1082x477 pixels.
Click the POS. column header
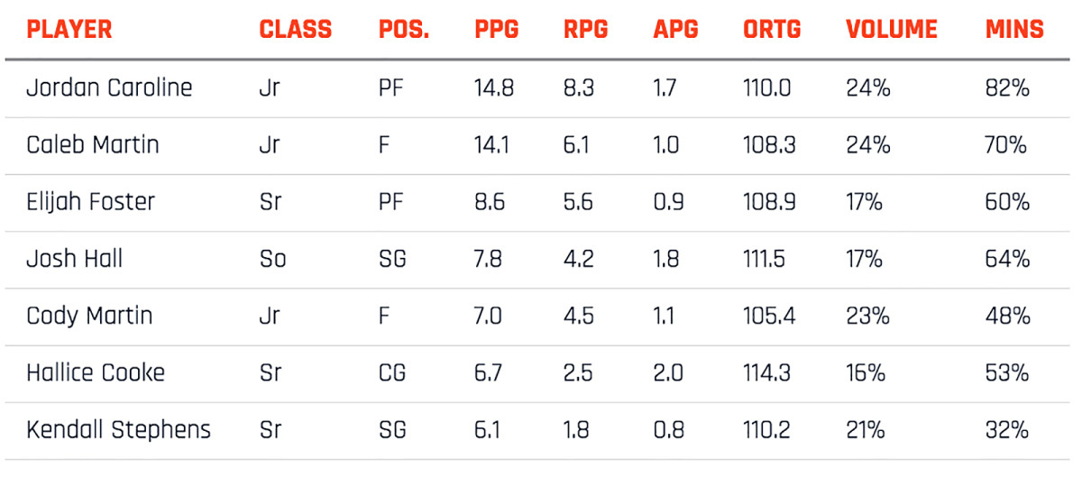point(404,29)
